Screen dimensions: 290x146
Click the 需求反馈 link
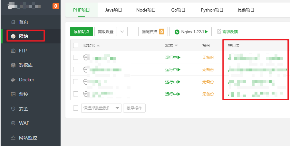227,32
